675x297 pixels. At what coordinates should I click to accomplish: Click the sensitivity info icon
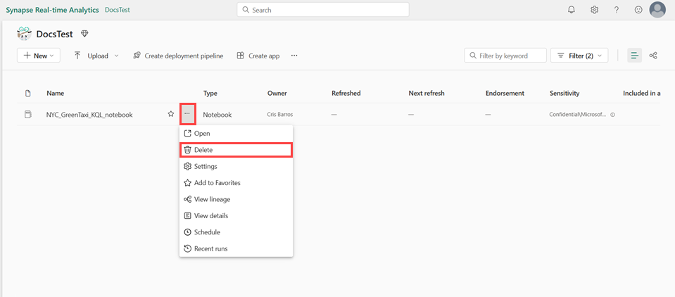(612, 115)
